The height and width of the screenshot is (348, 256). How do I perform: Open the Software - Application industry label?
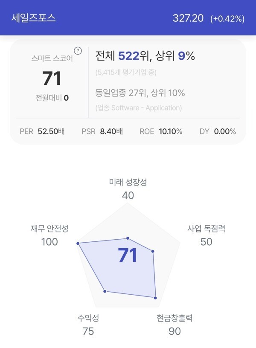click(139, 108)
